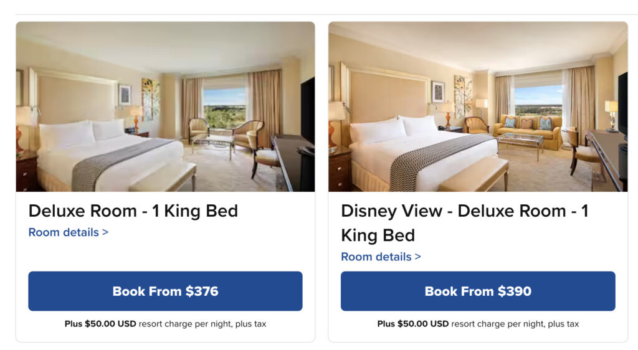Click the resort charge note below the $376 button

(x=165, y=324)
